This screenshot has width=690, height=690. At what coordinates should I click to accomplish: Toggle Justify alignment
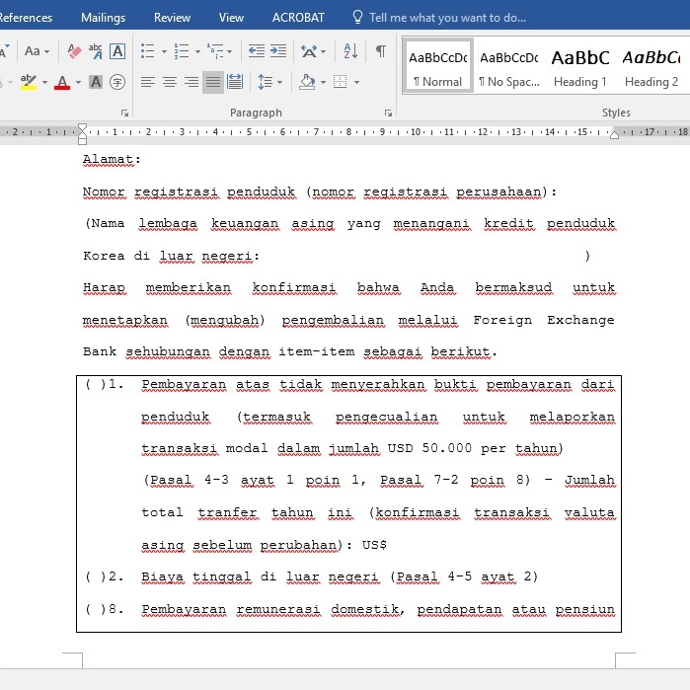point(213,82)
